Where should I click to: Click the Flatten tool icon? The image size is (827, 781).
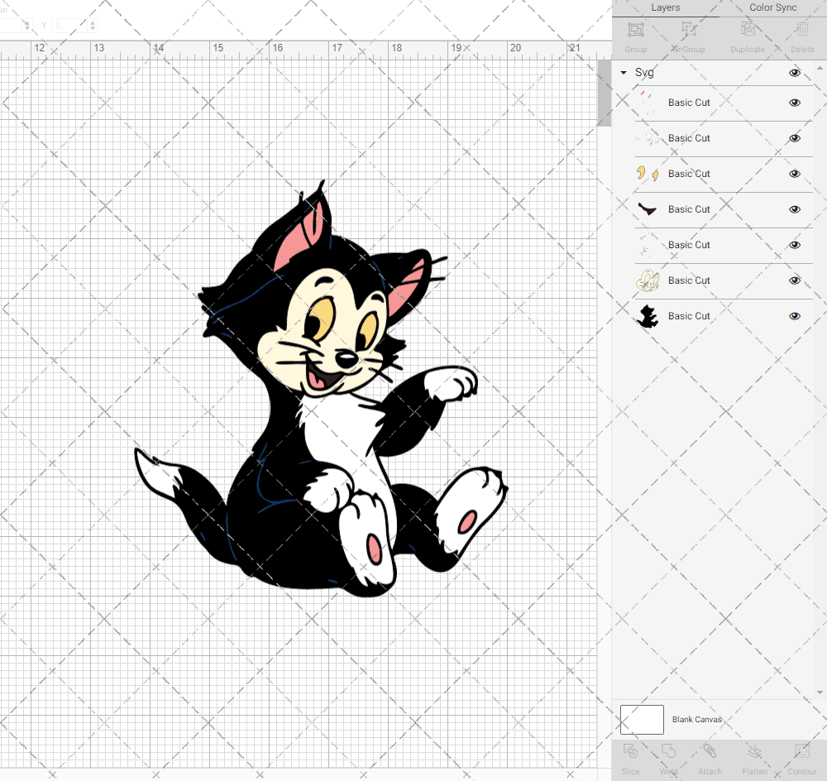point(755,751)
